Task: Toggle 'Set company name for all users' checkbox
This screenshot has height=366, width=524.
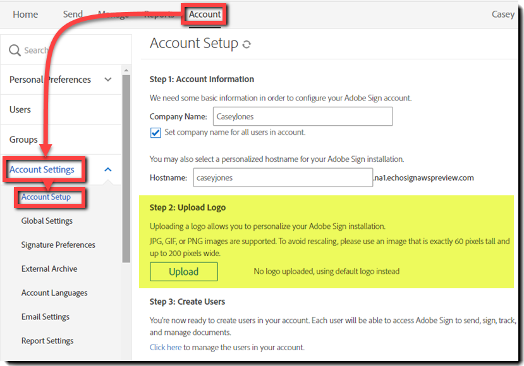Action: pyautogui.click(x=155, y=133)
